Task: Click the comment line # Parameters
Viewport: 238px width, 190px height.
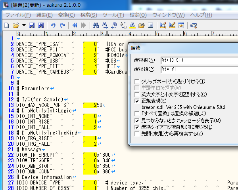Action: (33, 88)
